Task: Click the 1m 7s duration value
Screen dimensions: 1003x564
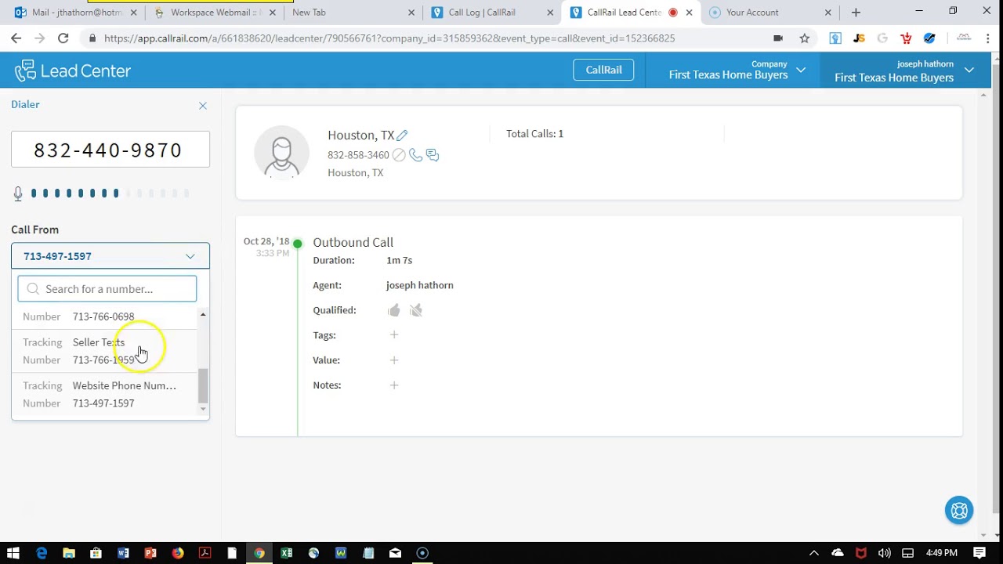Action: [x=399, y=260]
